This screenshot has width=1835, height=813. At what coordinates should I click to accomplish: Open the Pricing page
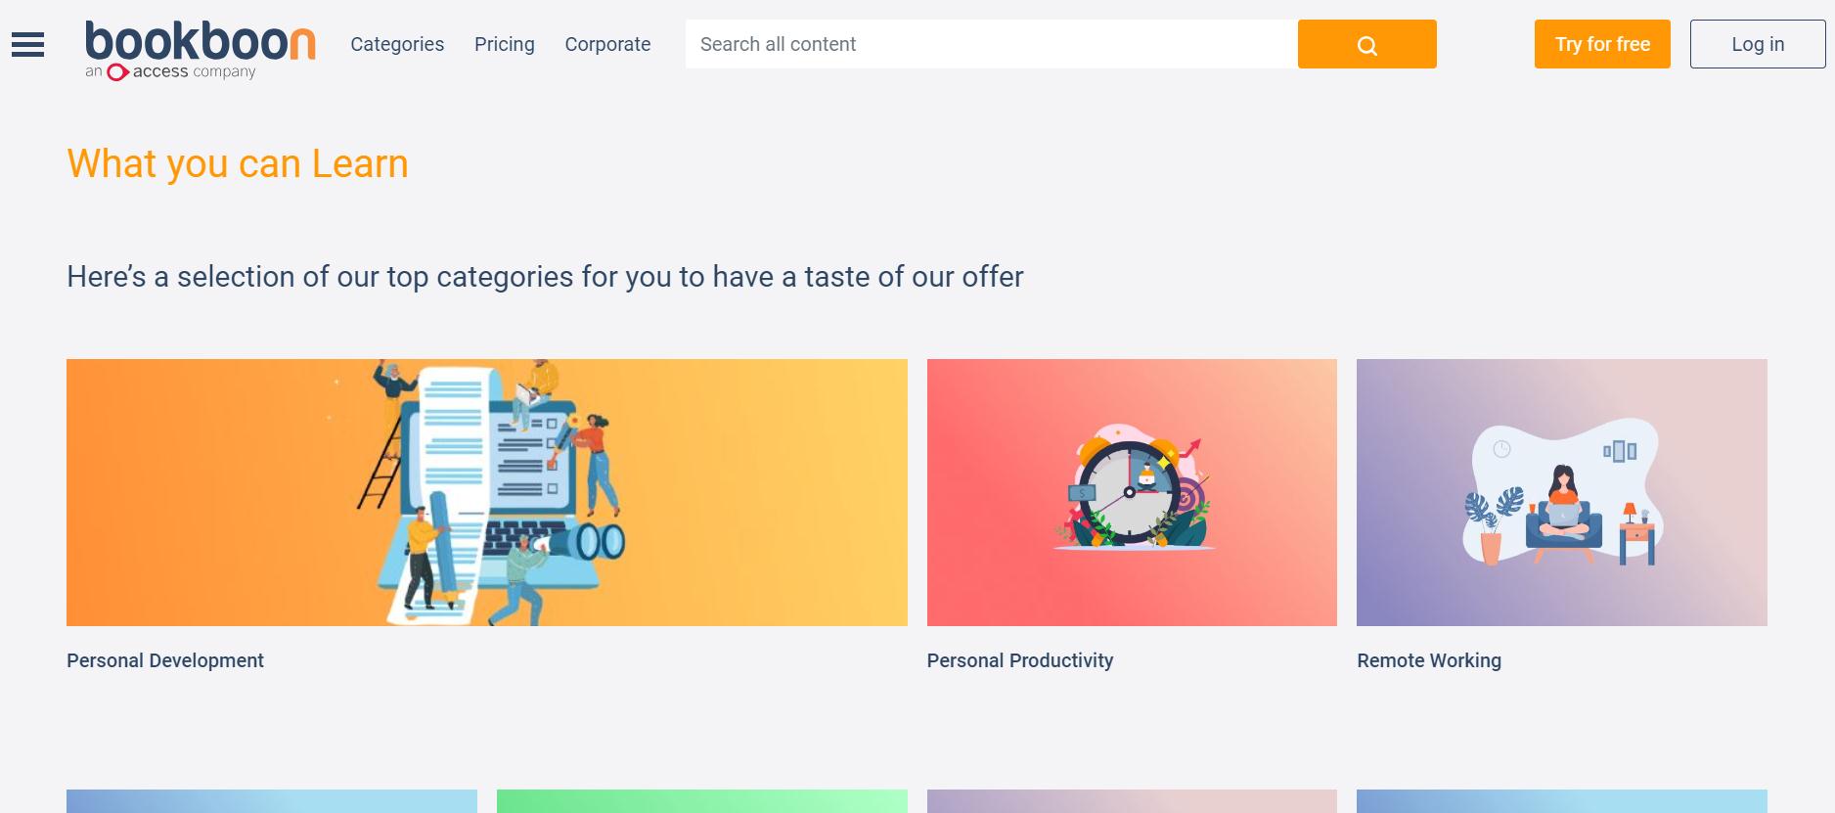pos(504,44)
